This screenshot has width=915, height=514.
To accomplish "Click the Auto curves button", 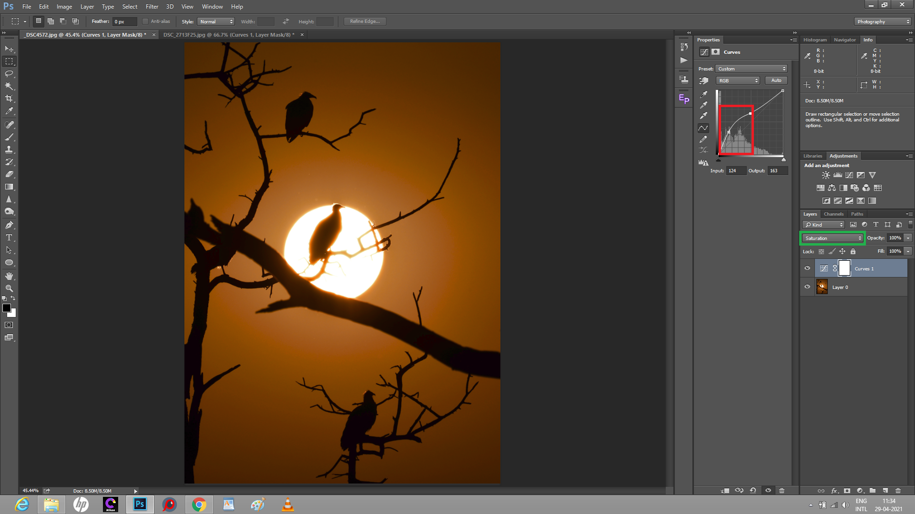I will pyautogui.click(x=776, y=80).
